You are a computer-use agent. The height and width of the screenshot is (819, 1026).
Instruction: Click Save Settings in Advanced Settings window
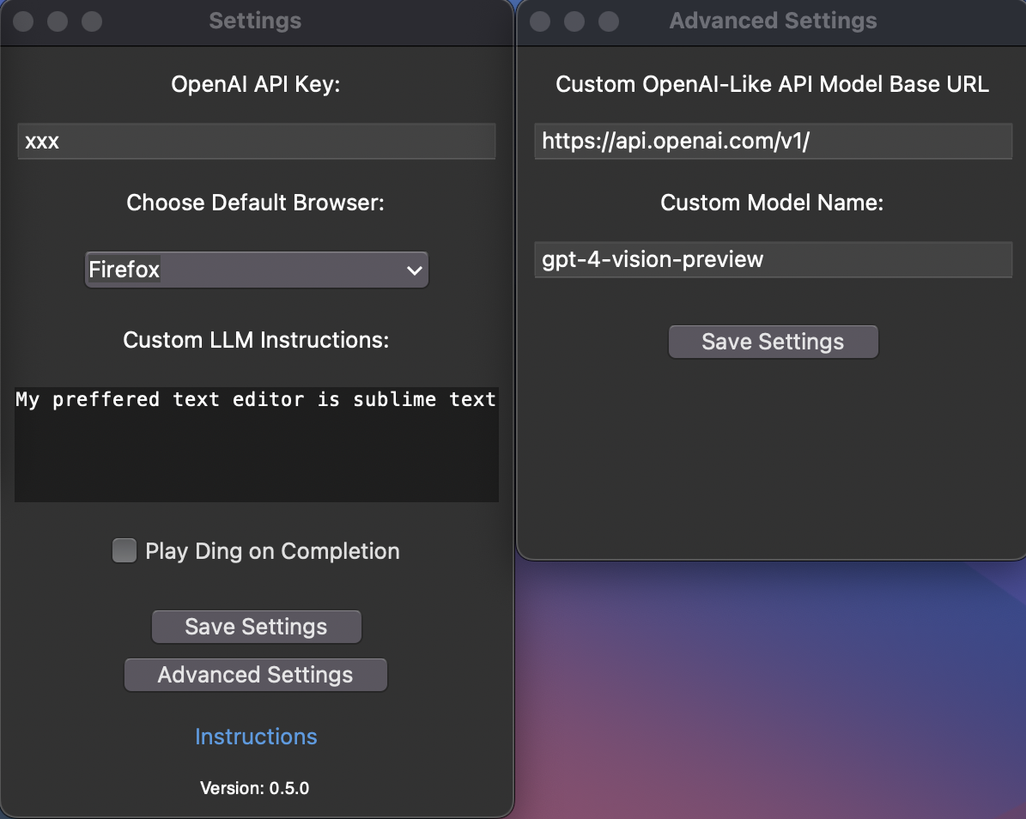pyautogui.click(x=774, y=342)
